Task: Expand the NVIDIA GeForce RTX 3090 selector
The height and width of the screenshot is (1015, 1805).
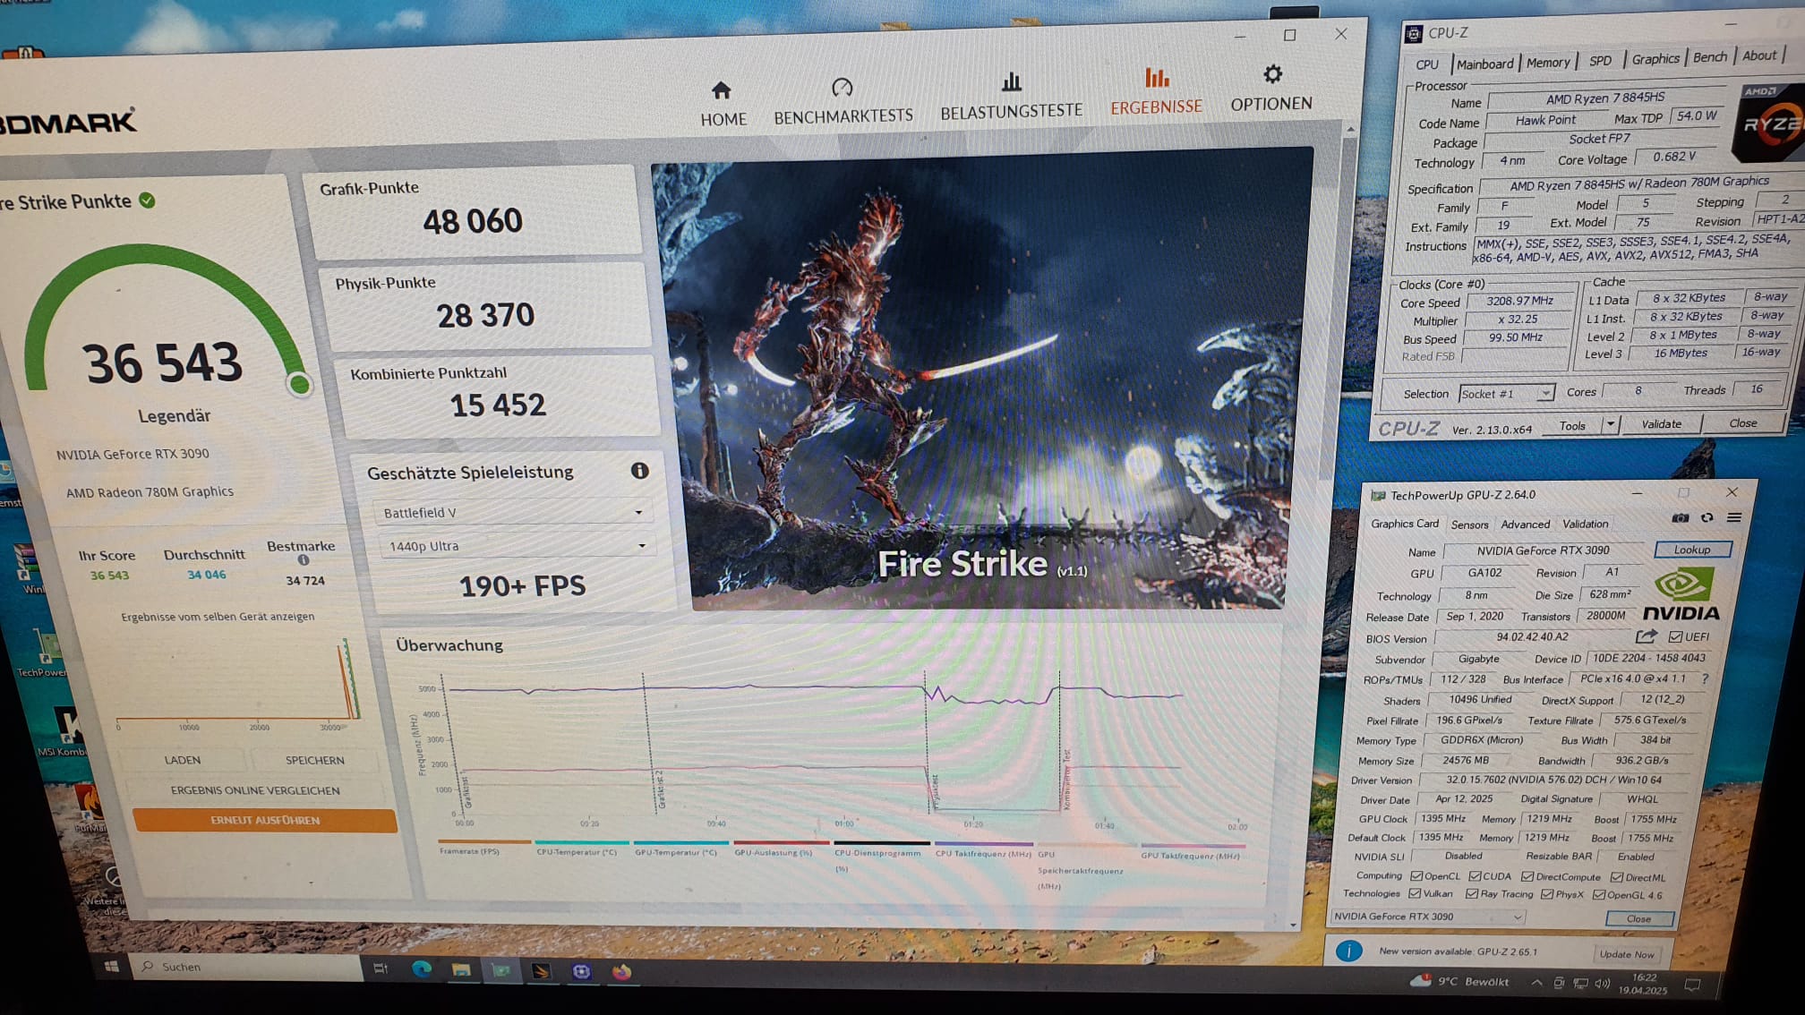Action: pyautogui.click(x=1428, y=917)
